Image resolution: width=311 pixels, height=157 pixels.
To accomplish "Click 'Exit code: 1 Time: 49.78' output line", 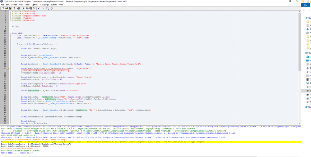I will tap(17, 153).
